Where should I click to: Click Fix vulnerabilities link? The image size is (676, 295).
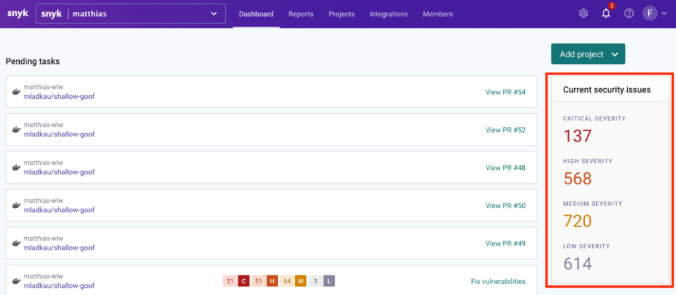point(498,281)
